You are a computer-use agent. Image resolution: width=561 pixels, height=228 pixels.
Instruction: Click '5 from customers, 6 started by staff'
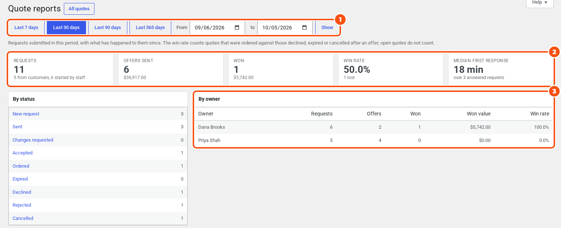point(49,78)
